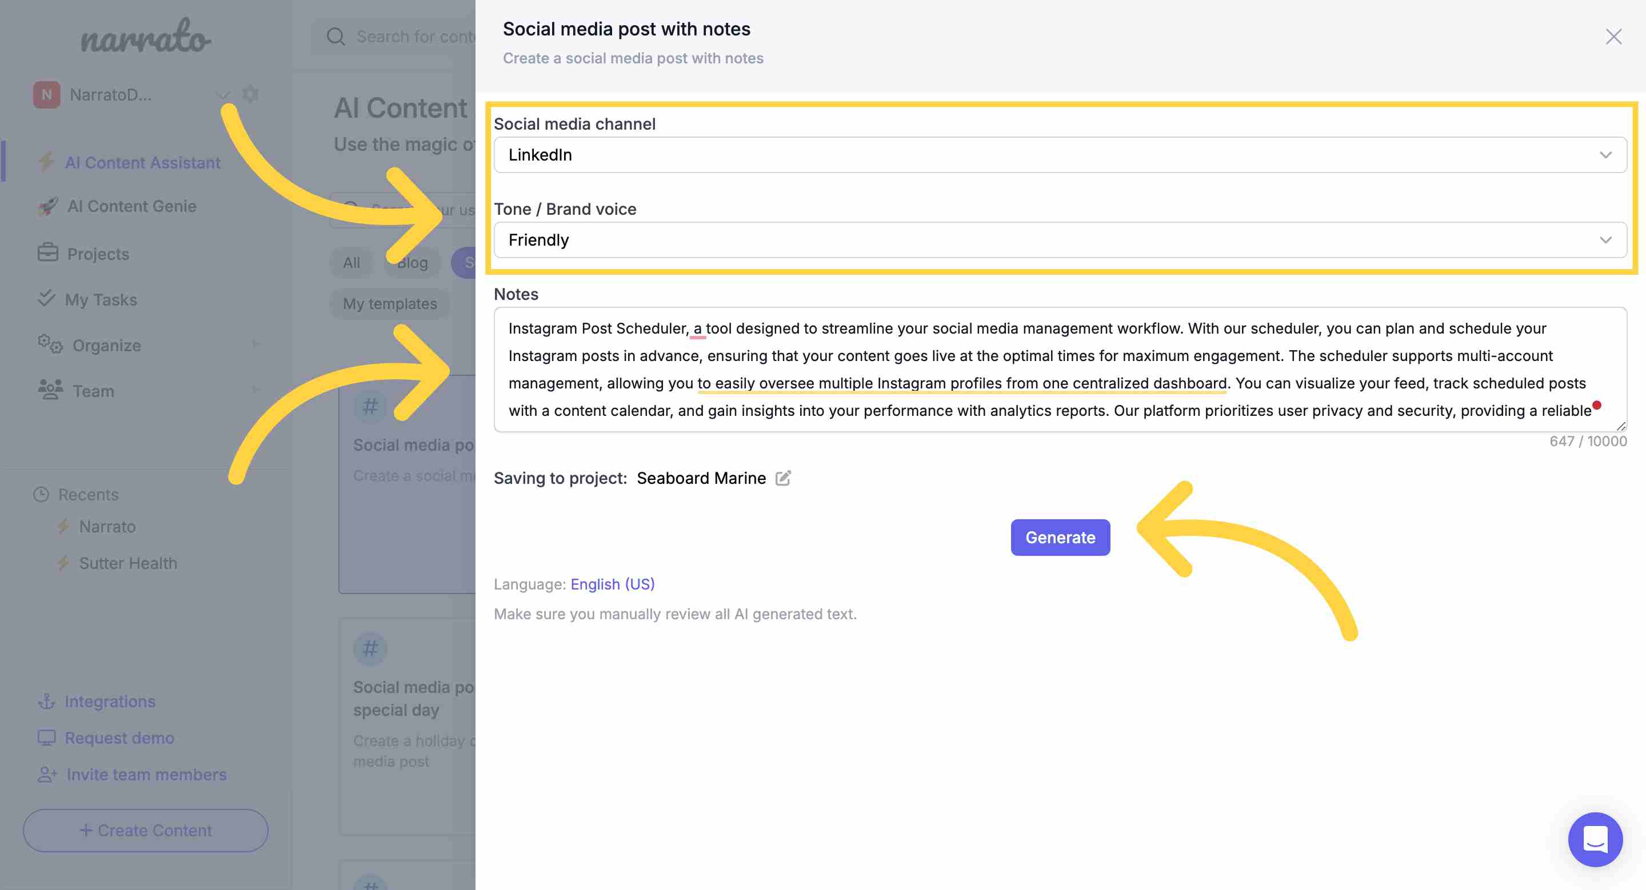Click inside the Notes text area
This screenshot has height=890, width=1646.
click(1060, 370)
